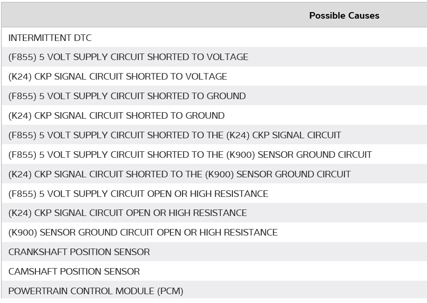Click F855 5 volt supply open or high resistance

[138, 194]
